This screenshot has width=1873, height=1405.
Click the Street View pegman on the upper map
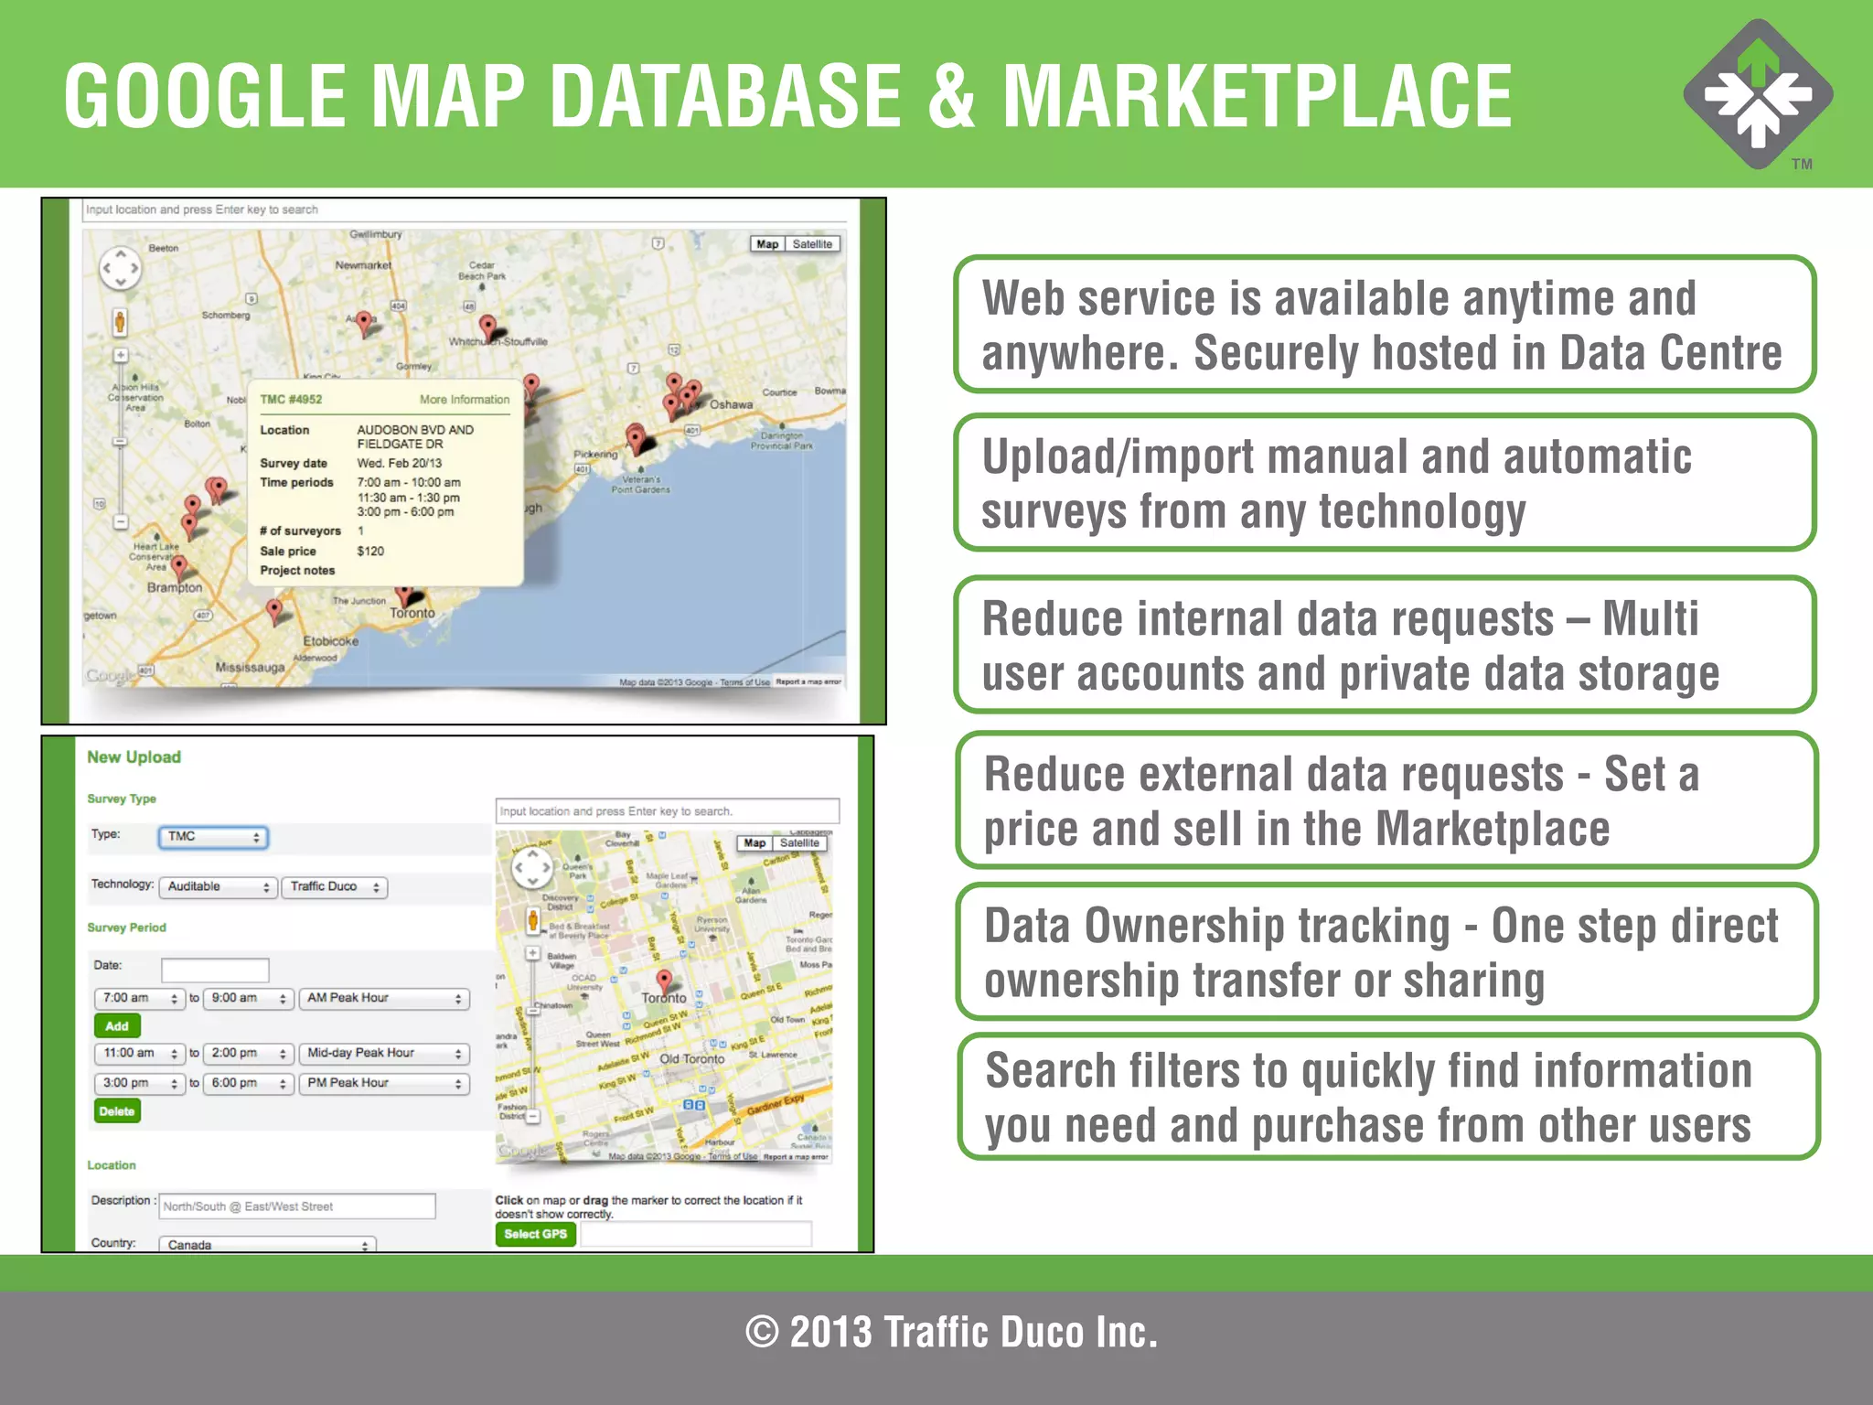(x=120, y=322)
